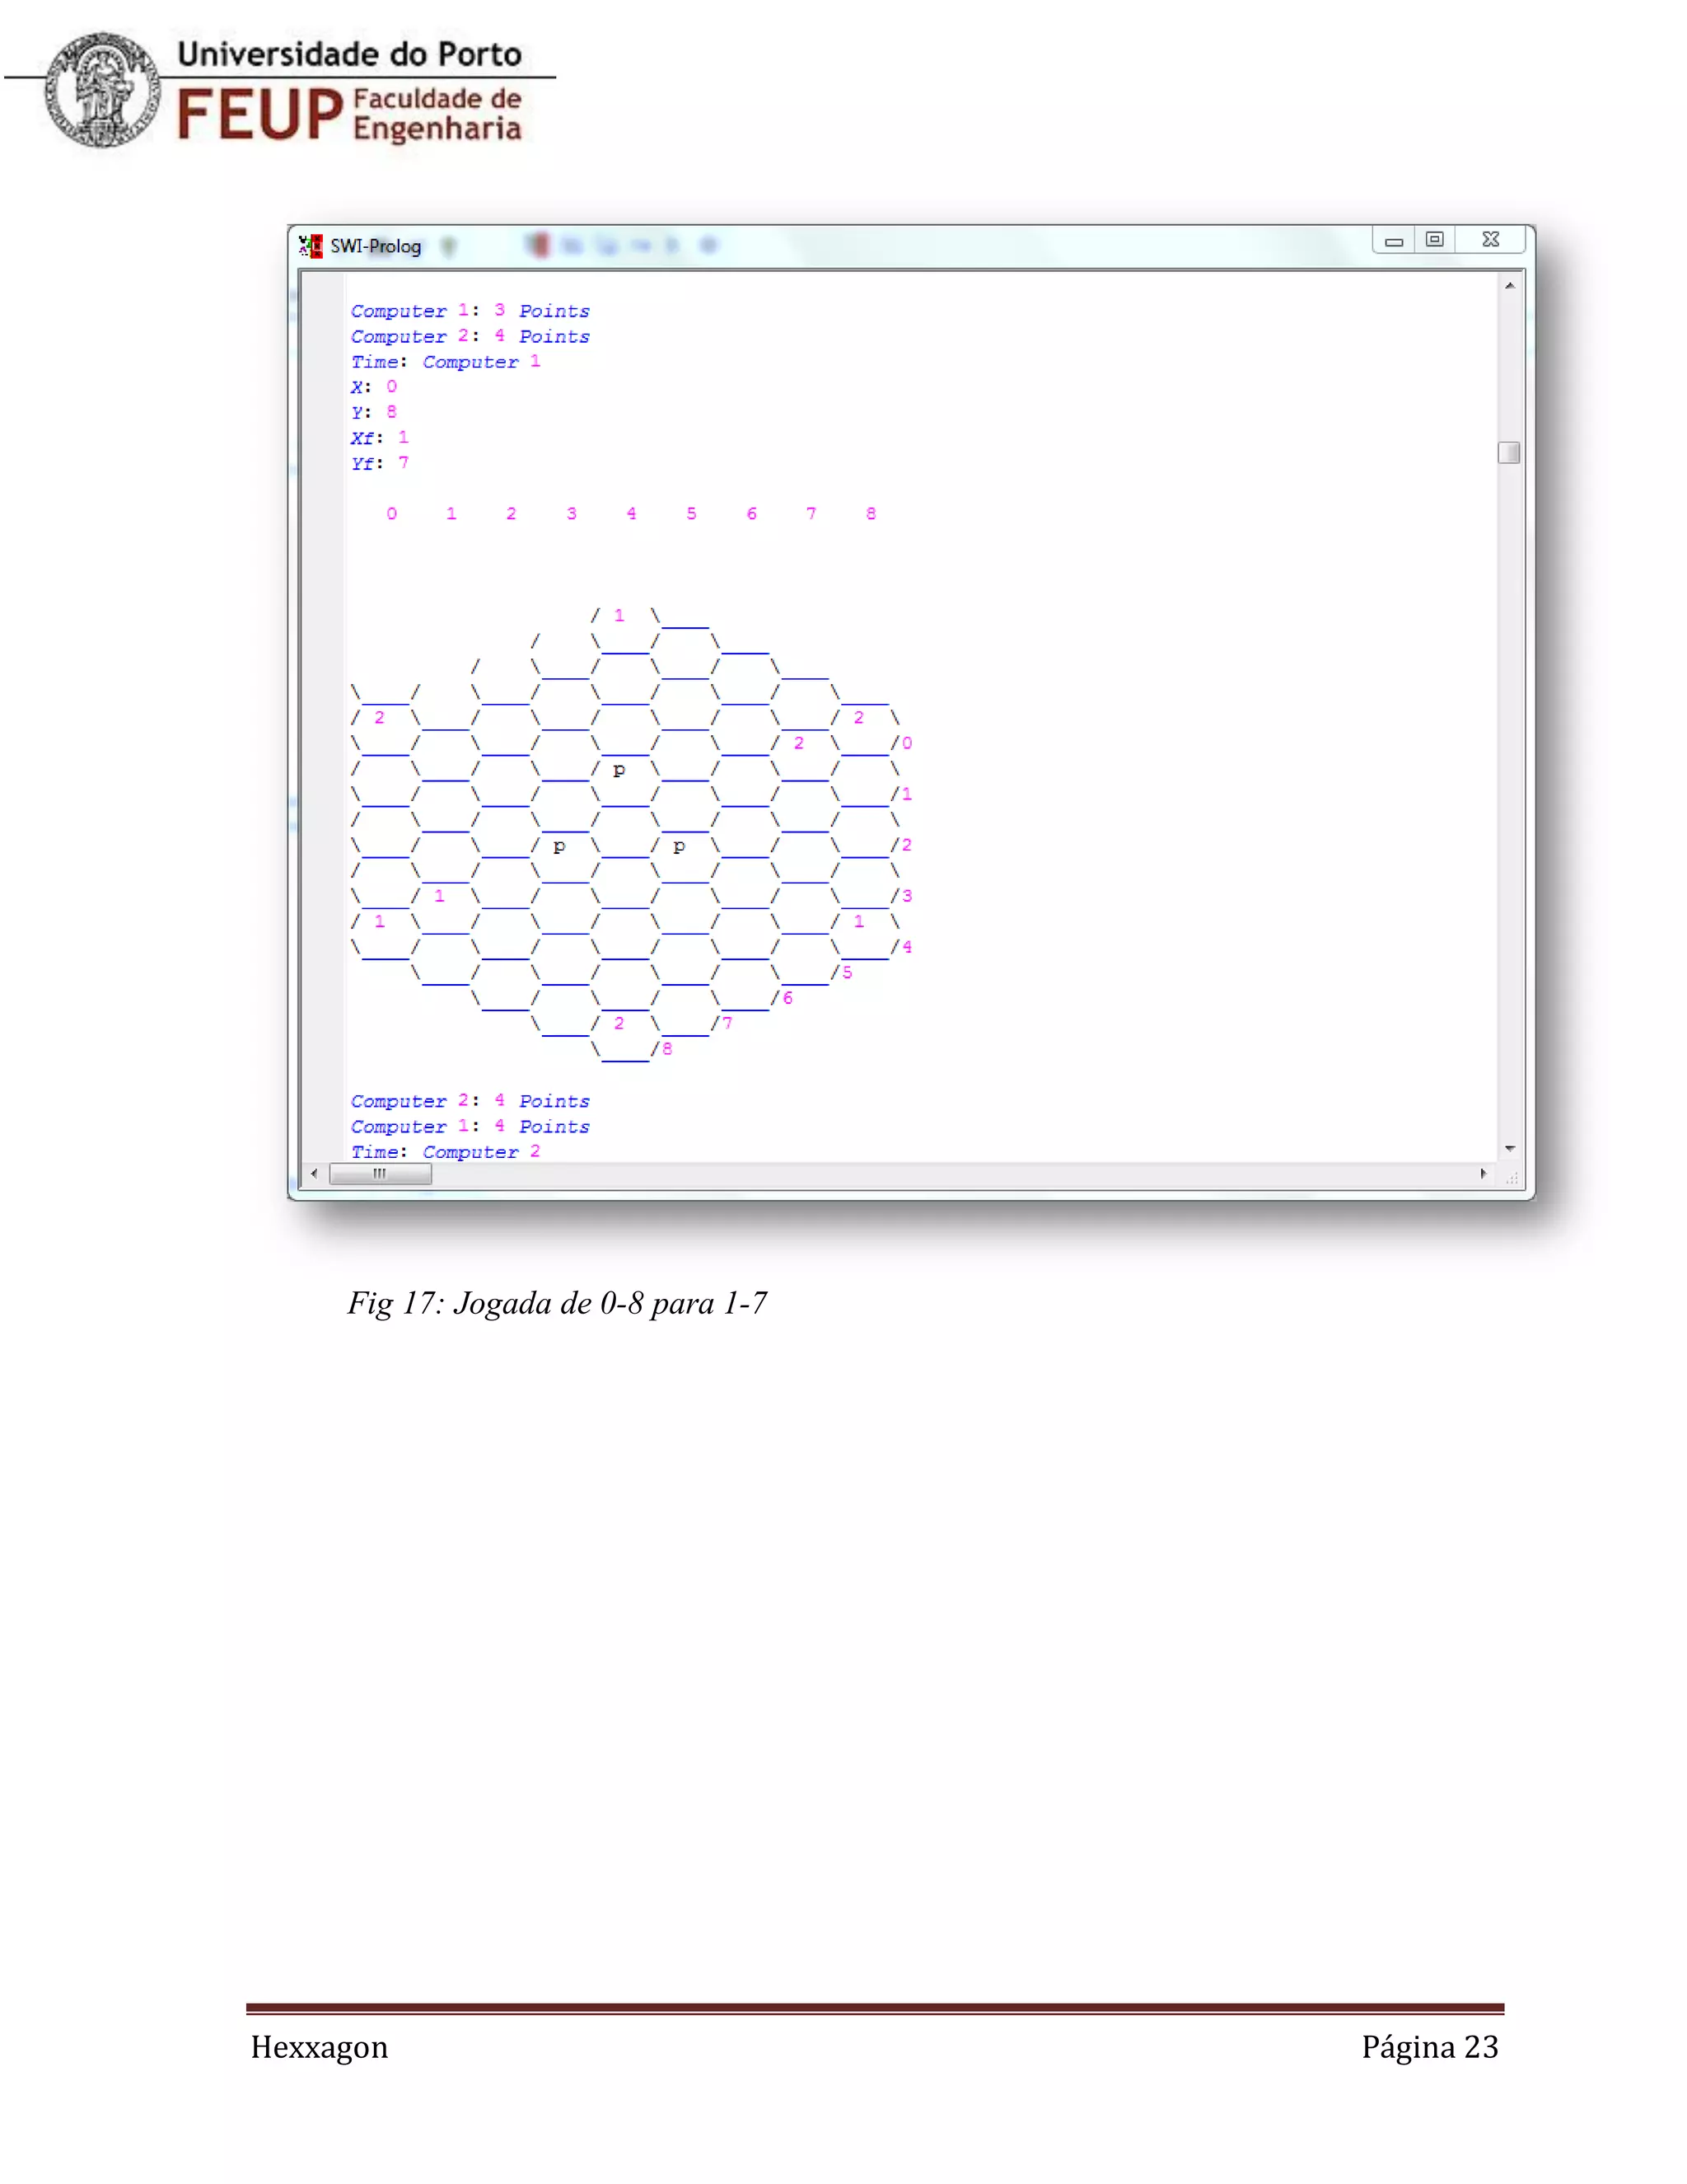Click the SWI-Prolog owl icon in title bar
This screenshot has height=2184, width=1687.
click(x=311, y=245)
